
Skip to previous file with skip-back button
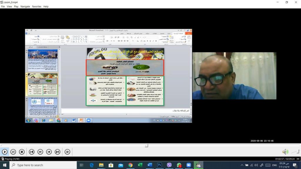coord(32,152)
